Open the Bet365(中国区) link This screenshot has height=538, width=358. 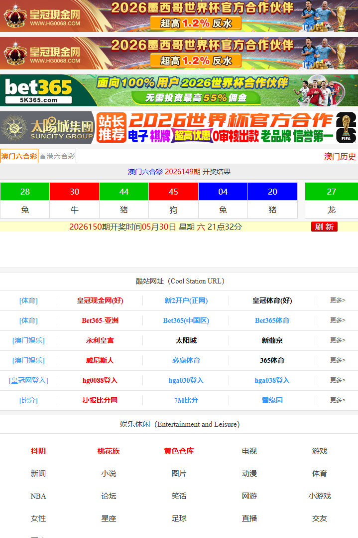pyautogui.click(x=186, y=320)
